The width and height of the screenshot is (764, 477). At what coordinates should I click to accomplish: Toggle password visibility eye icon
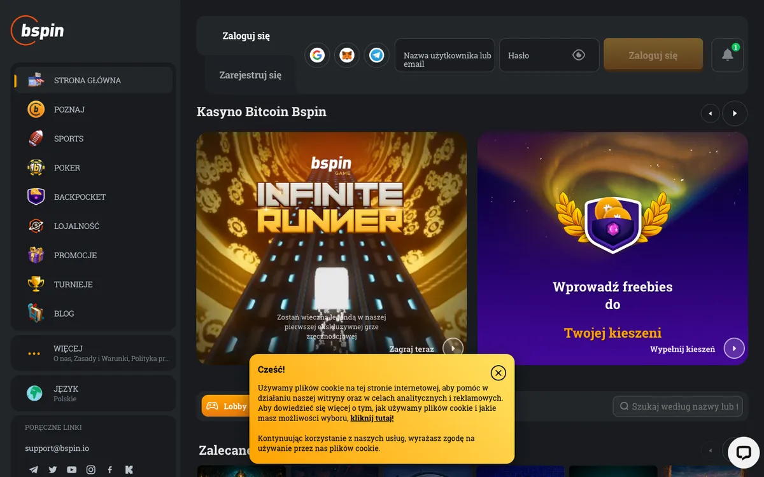[579, 55]
